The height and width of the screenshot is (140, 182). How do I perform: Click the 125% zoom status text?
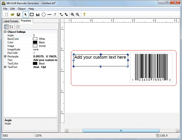39,136
